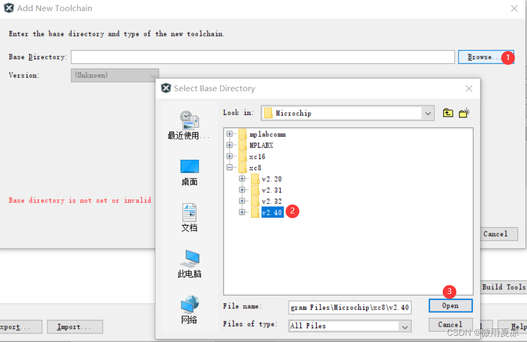Go to This PC (此电脑) shortcut
527x342 pixels.
pyautogui.click(x=190, y=264)
